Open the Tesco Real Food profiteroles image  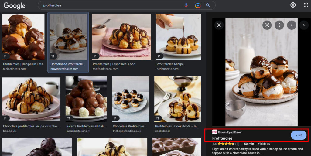pyautogui.click(x=121, y=37)
